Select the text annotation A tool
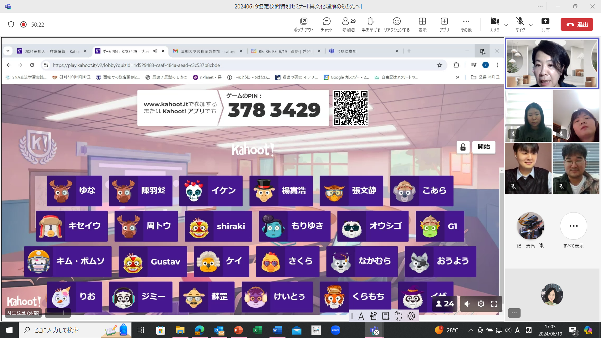Screen dimensions: 601x338 361,316
